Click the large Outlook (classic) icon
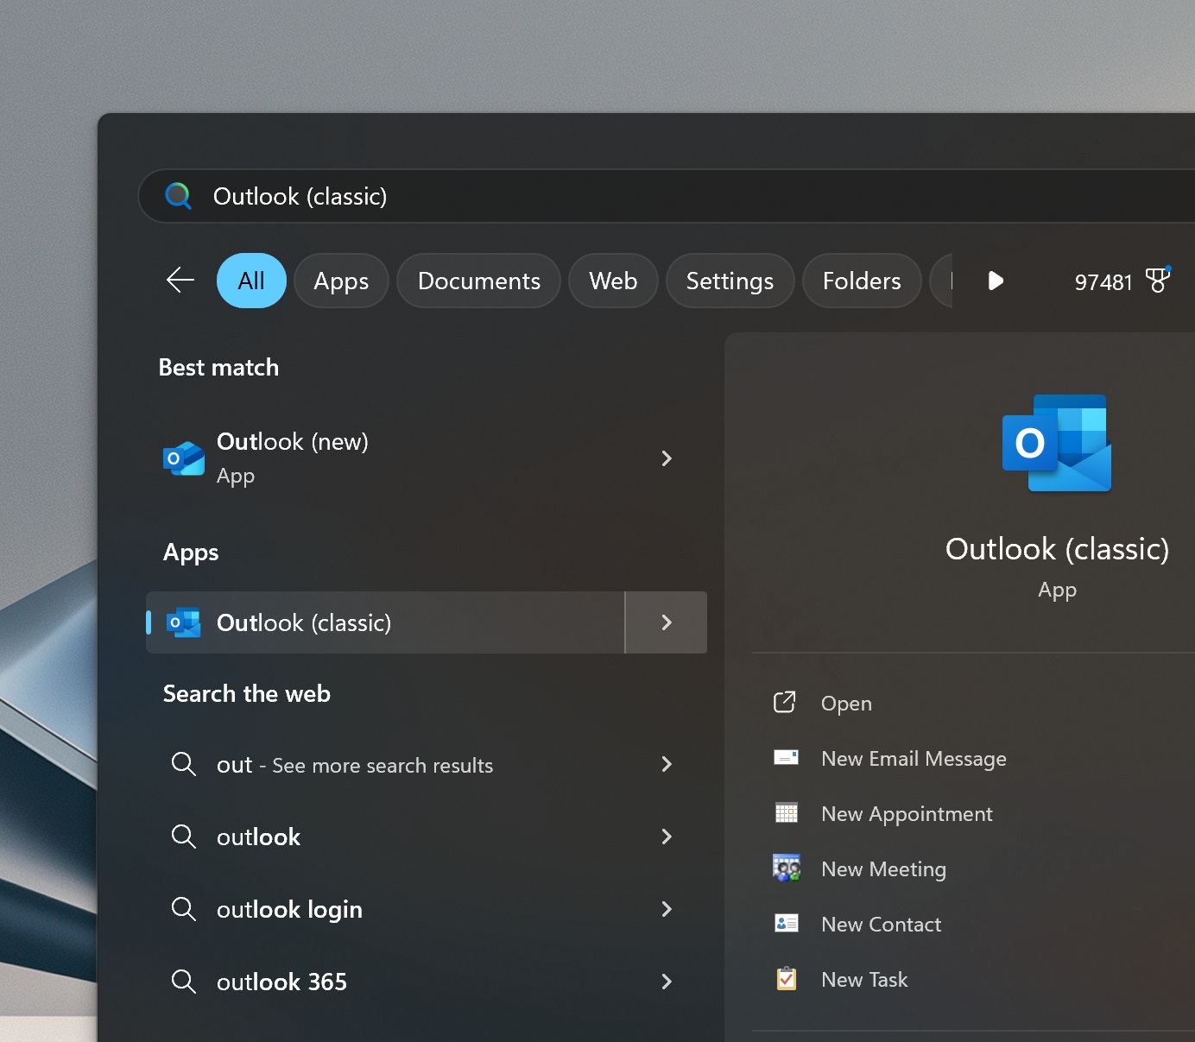Screen dimensions: 1195x1042 [x=1057, y=444]
